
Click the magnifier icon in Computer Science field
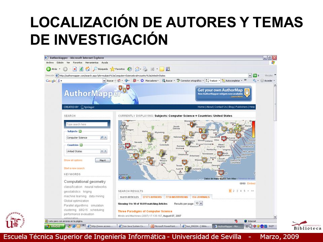pyautogui.click(x=102, y=137)
